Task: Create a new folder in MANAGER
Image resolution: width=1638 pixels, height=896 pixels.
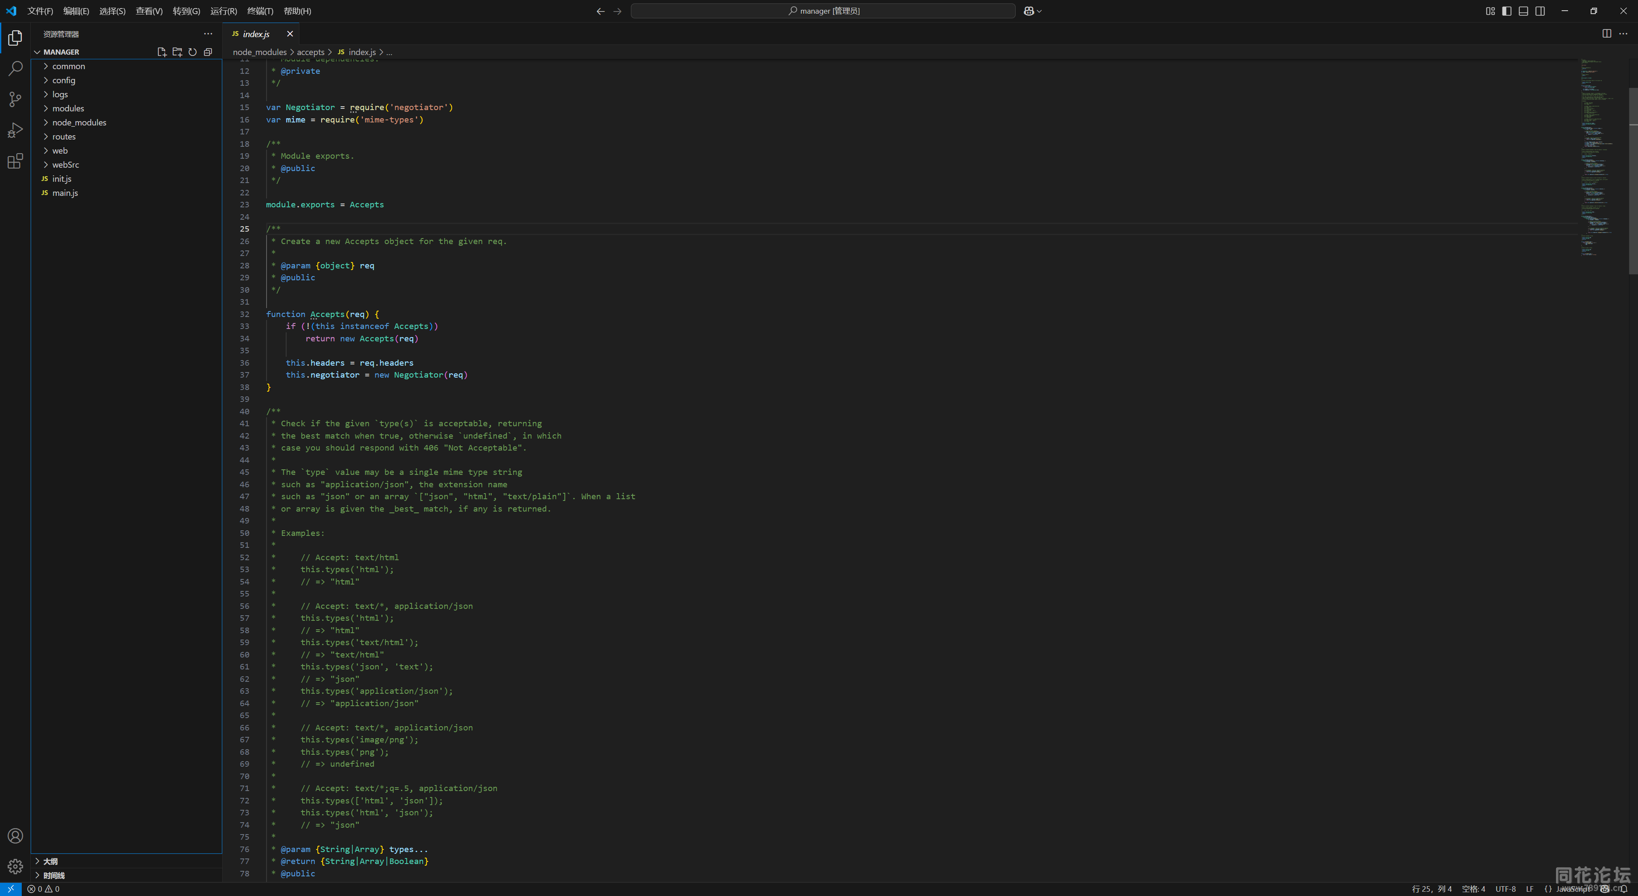Action: click(x=177, y=52)
